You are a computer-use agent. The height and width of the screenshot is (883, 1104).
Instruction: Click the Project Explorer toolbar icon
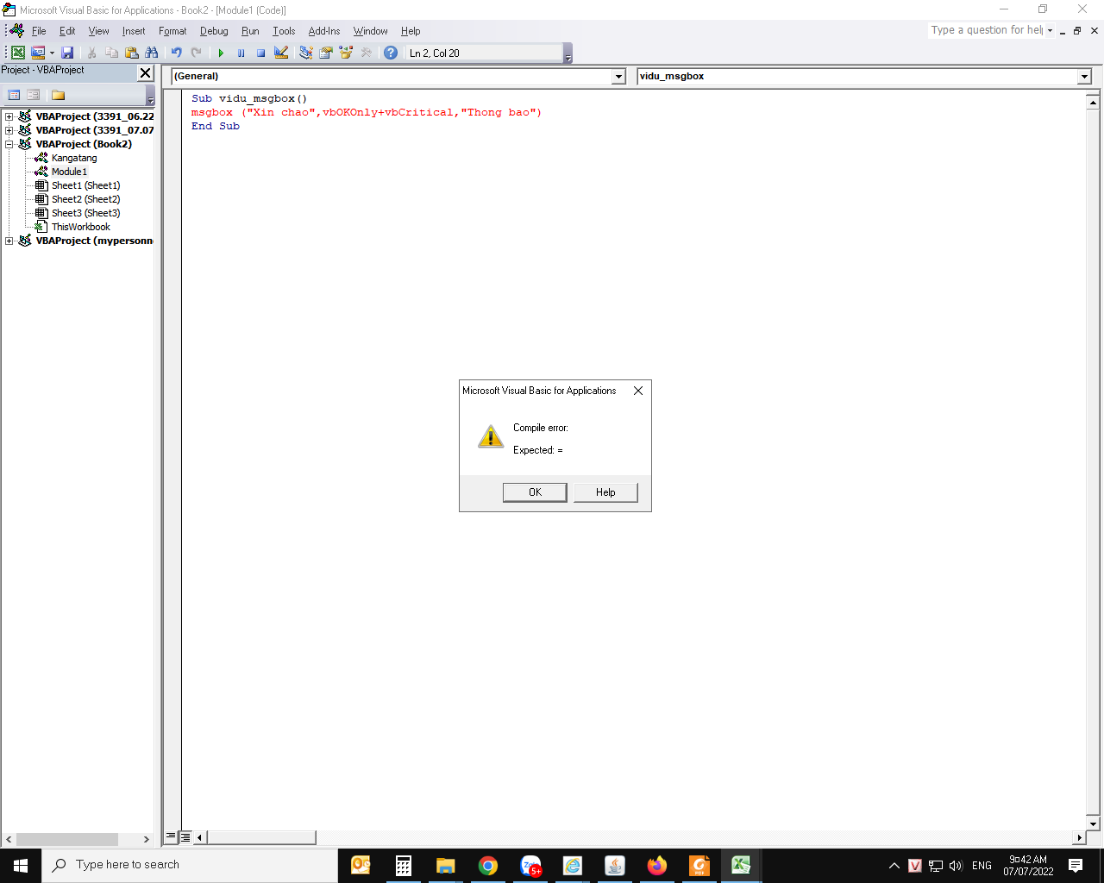click(x=306, y=53)
